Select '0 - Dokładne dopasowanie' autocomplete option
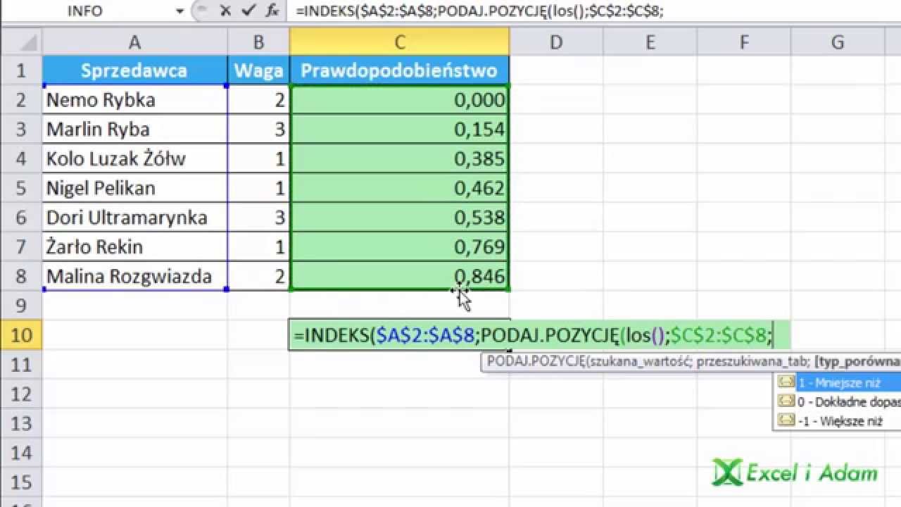Image resolution: width=901 pixels, height=507 pixels. coord(838,402)
